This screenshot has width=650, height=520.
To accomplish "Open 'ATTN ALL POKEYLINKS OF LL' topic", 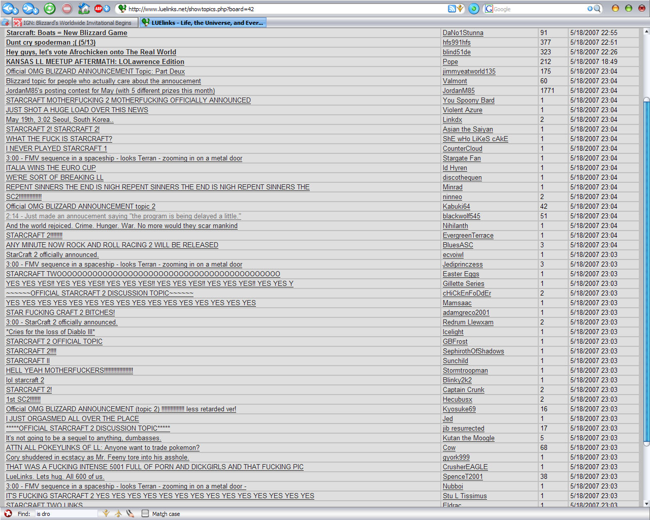I will 103,447.
